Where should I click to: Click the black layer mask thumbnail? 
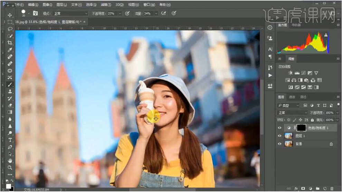(301, 128)
